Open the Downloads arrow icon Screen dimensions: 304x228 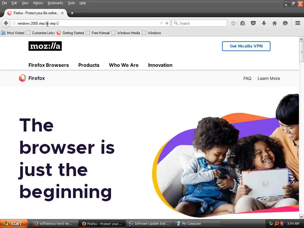tap(264, 23)
